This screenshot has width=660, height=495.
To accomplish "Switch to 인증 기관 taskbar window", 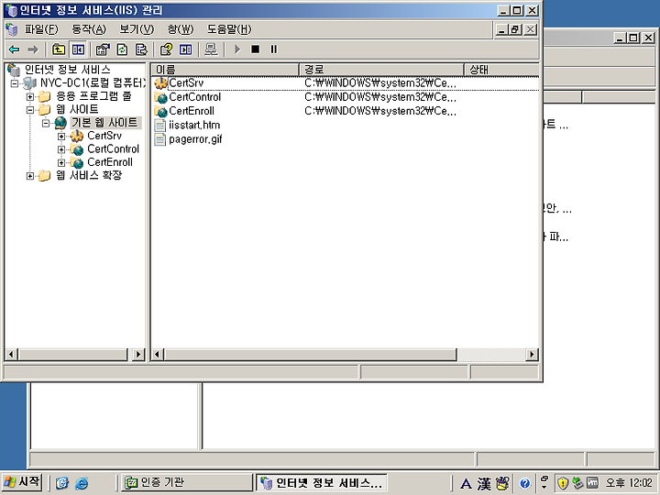I will [x=186, y=482].
